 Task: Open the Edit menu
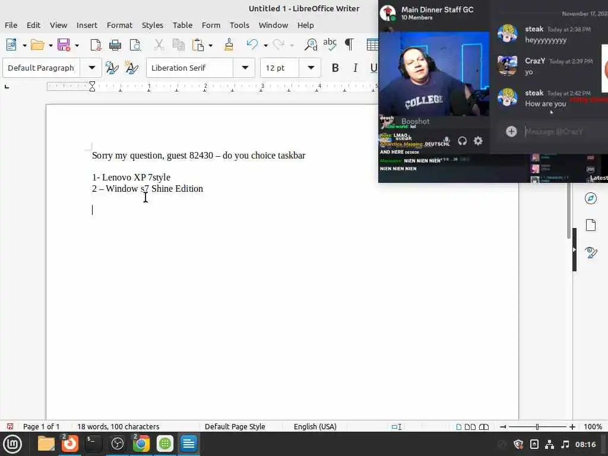[x=33, y=25]
